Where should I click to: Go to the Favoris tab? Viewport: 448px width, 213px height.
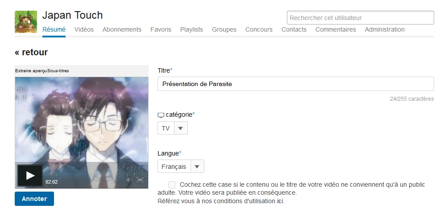tap(161, 30)
